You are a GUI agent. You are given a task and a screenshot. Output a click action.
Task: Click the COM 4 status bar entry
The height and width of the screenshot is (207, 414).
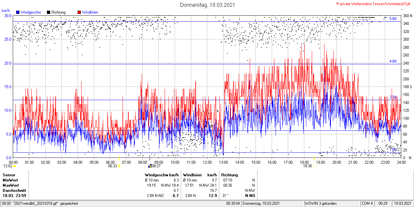point(367,203)
